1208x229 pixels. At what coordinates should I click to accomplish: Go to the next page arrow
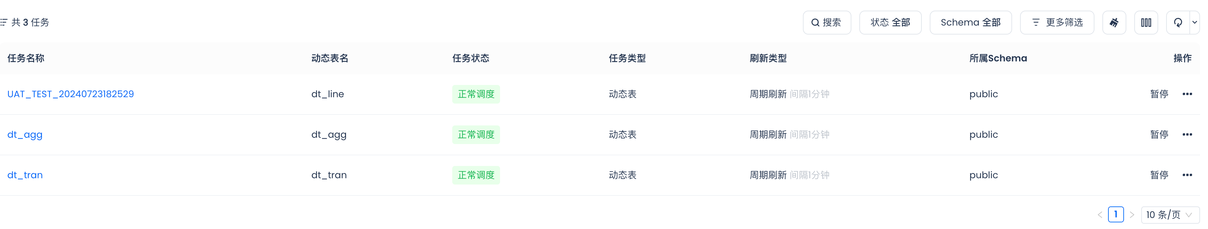pyautogui.click(x=1132, y=215)
